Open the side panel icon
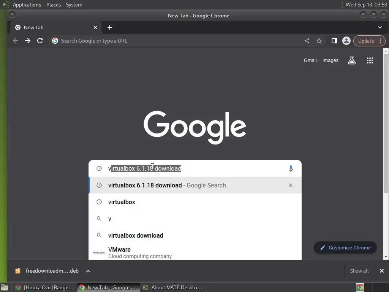 (334, 41)
